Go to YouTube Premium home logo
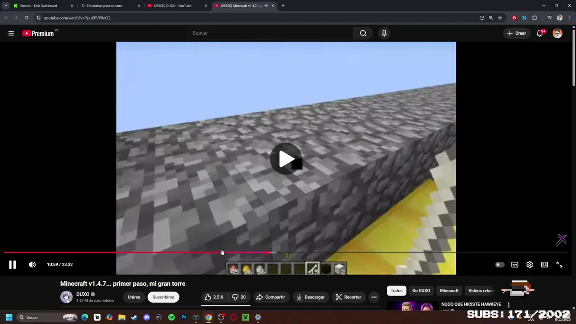The height and width of the screenshot is (324, 576). click(39, 33)
